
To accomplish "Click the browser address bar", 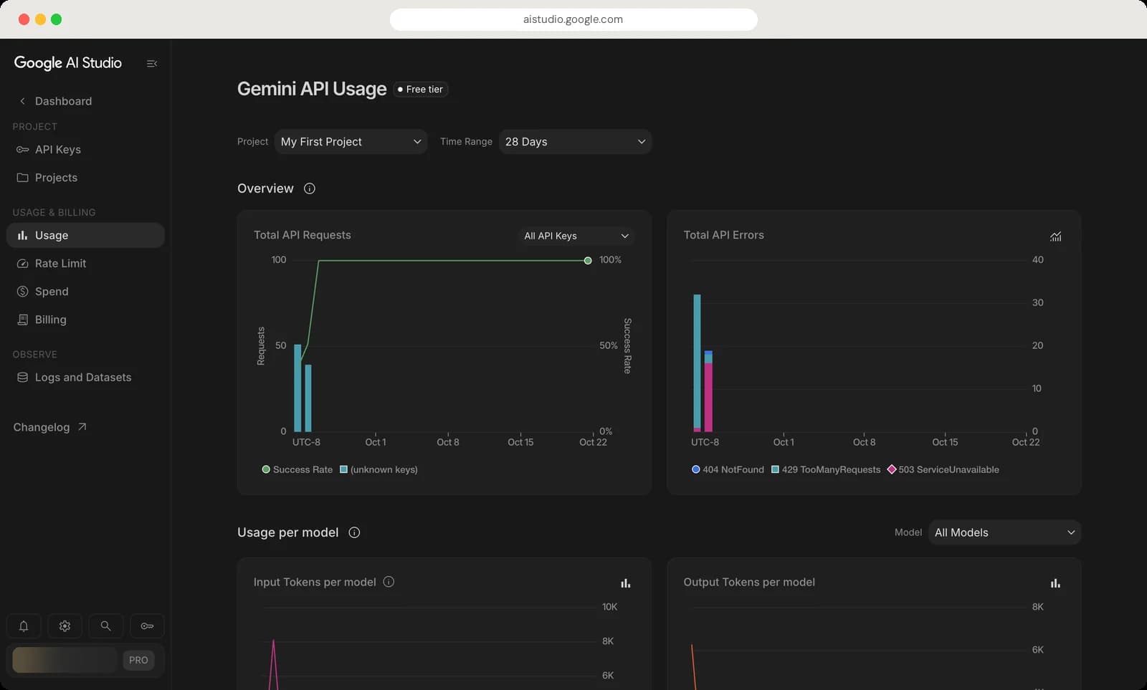I will (x=573, y=19).
